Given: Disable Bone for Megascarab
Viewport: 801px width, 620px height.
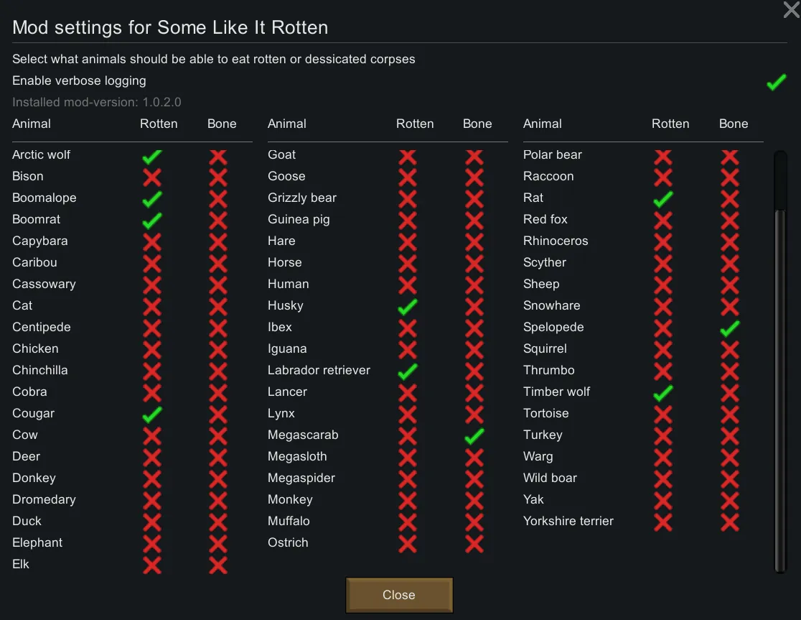Looking at the screenshot, I should point(474,436).
